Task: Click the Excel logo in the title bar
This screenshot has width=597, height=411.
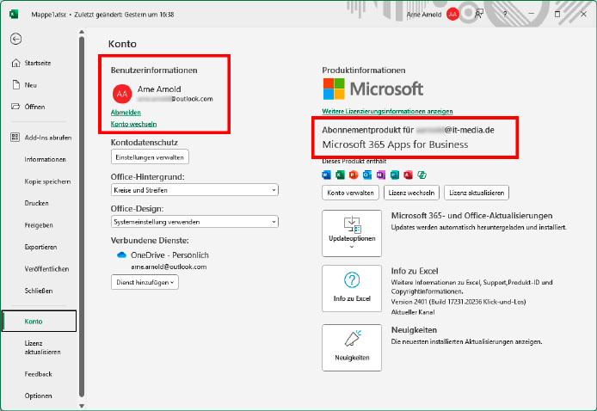Action: 14,15
